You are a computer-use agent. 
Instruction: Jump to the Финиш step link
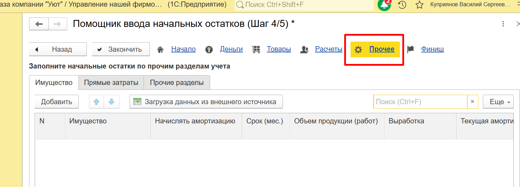pos(432,49)
